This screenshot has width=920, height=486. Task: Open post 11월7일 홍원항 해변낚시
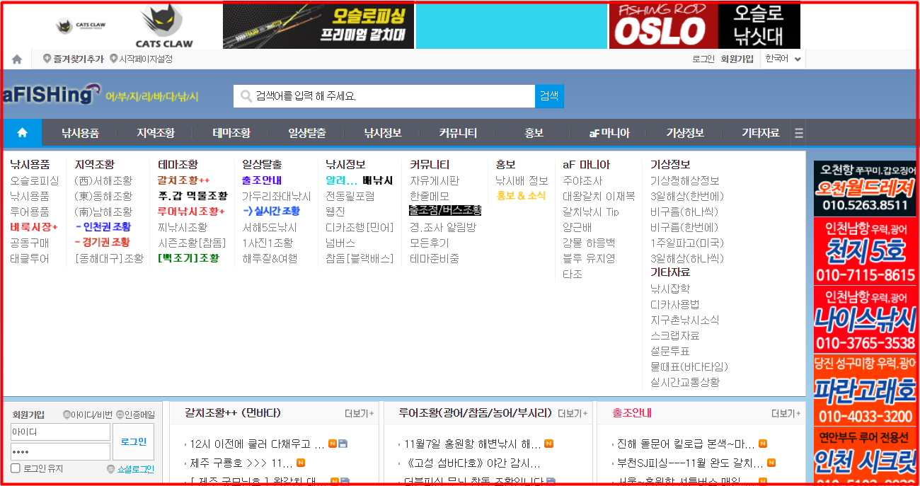[473, 444]
